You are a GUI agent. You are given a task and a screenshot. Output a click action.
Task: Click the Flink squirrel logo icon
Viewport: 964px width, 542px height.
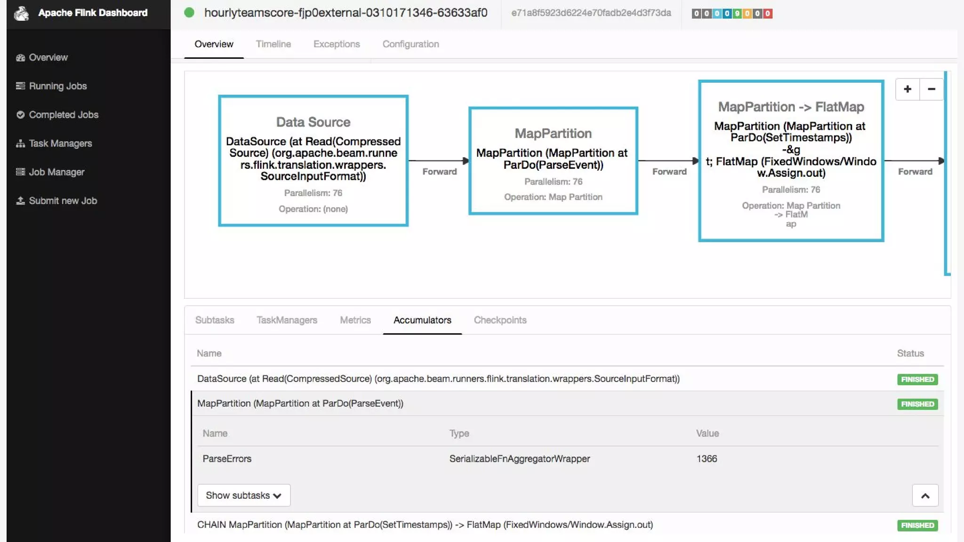click(x=21, y=13)
